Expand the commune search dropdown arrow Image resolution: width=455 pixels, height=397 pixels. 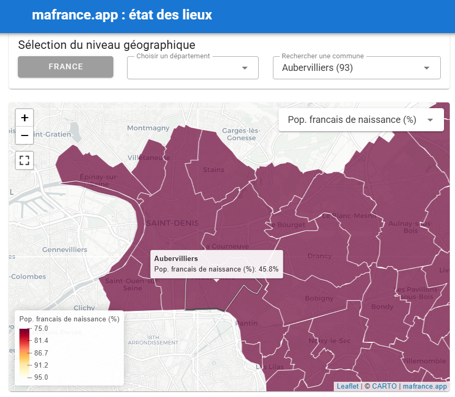426,68
